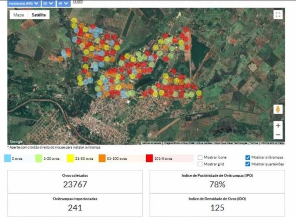Click Informar erro no mapa link
Screen dimensions: 296x217
(x=272, y=143)
